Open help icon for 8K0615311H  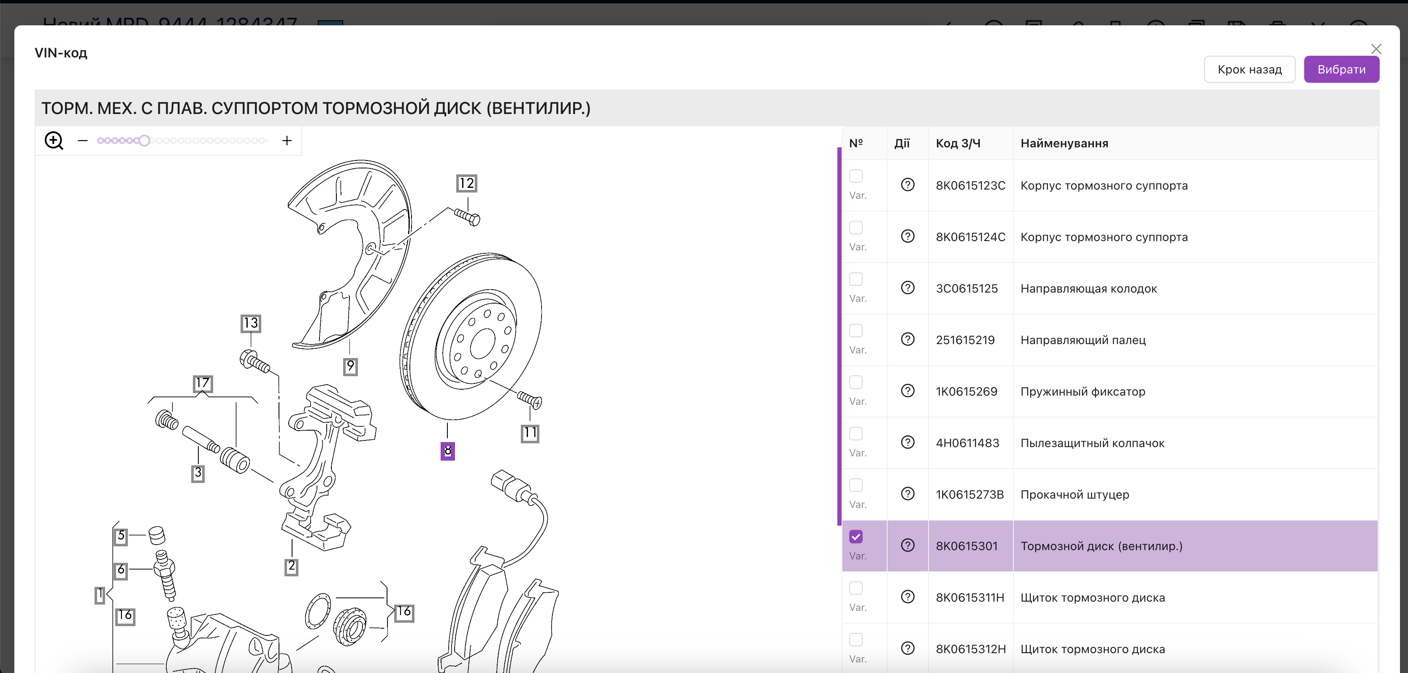tap(907, 597)
